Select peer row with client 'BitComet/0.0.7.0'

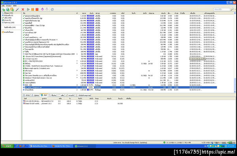77,101
